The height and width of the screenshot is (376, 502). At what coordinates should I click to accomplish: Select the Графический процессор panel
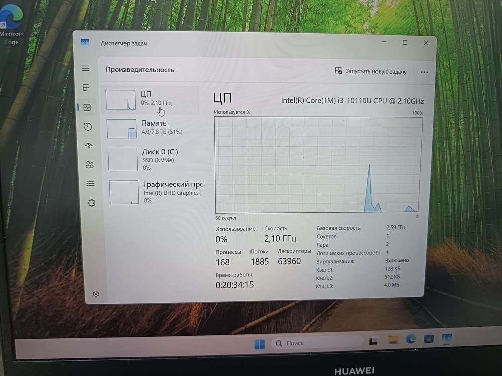coord(151,192)
